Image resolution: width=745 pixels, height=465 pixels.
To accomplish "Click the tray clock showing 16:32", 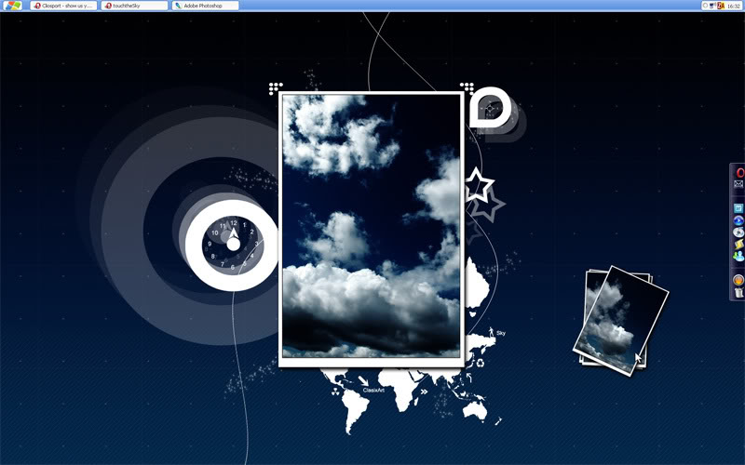I will [x=734, y=6].
